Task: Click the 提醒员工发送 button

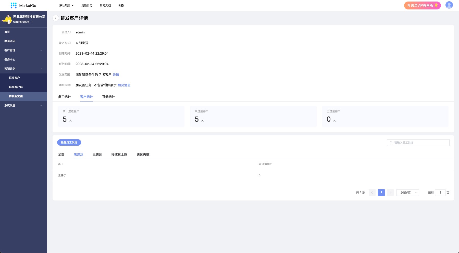Action: (69, 142)
